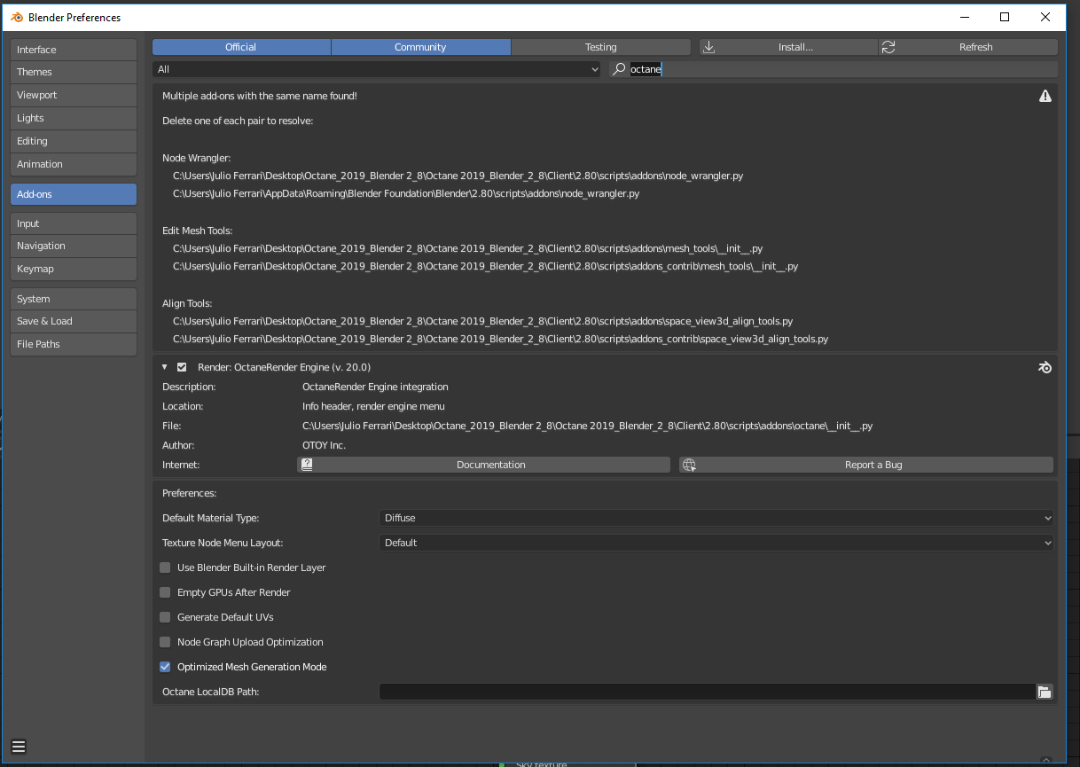Open the Lights preferences section
The width and height of the screenshot is (1080, 767).
coord(74,118)
